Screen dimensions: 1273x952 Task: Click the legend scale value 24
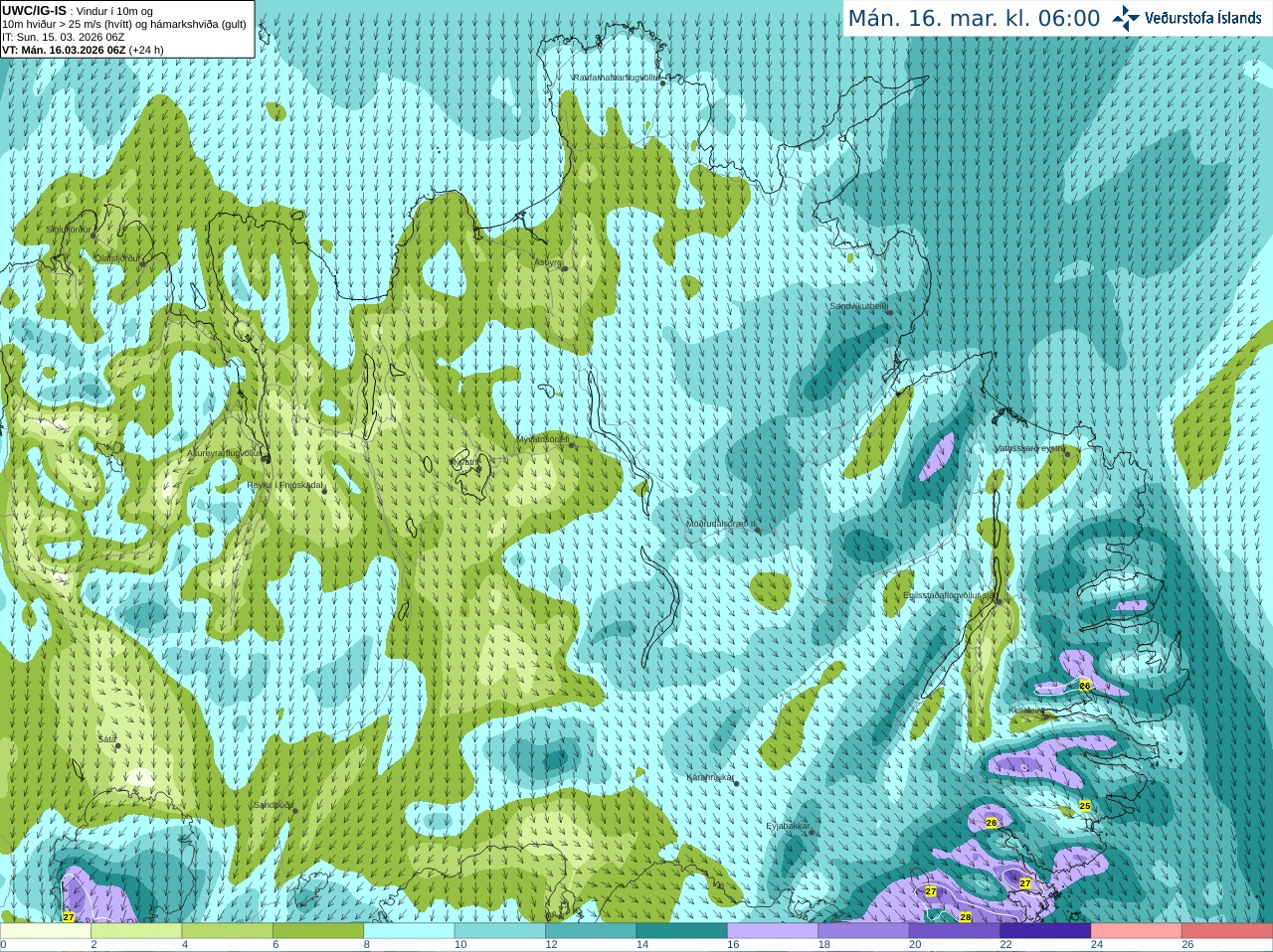[1097, 945]
